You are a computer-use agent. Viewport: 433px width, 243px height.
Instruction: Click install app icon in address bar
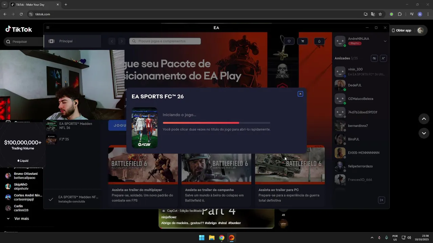click(x=366, y=14)
